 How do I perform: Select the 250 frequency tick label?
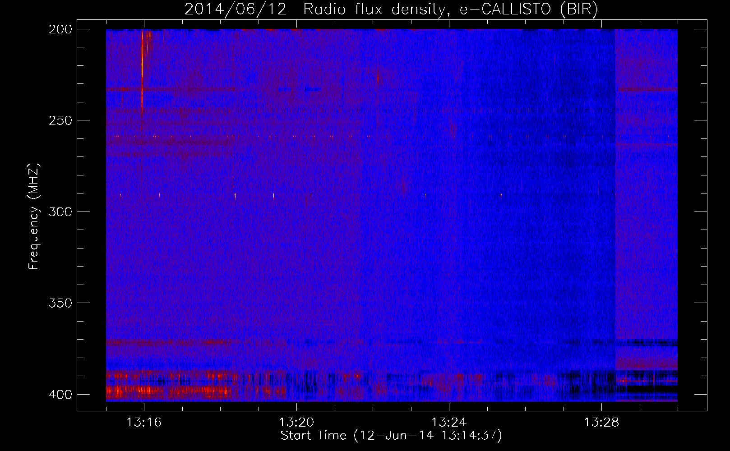click(60, 120)
